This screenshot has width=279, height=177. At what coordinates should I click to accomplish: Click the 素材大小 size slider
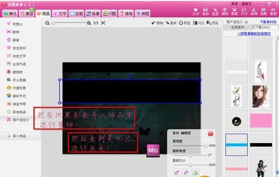click(x=190, y=165)
